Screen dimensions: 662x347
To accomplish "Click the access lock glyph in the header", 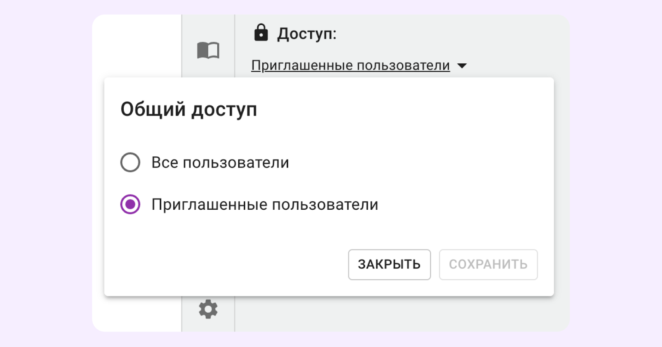I will point(261,33).
